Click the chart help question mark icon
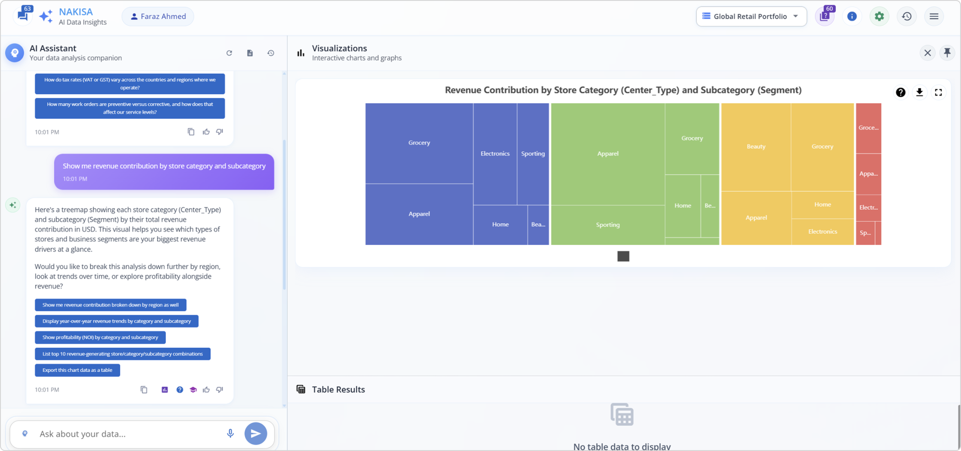Image resolution: width=961 pixels, height=451 pixels. pyautogui.click(x=900, y=92)
